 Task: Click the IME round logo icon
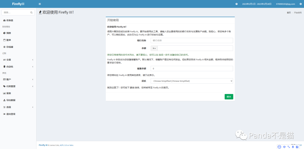[x=280, y=147]
